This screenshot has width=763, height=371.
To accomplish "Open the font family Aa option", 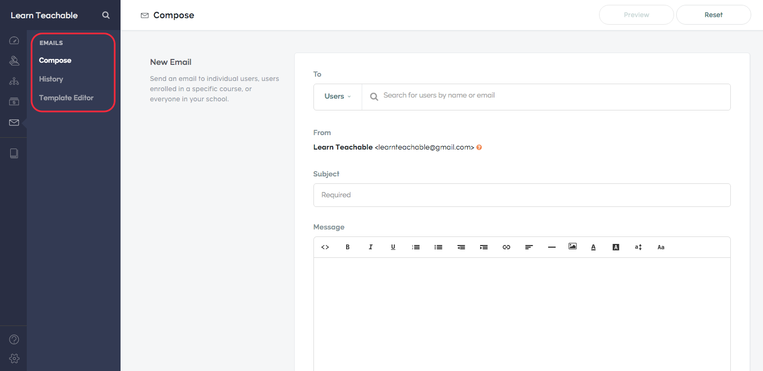I will click(661, 247).
